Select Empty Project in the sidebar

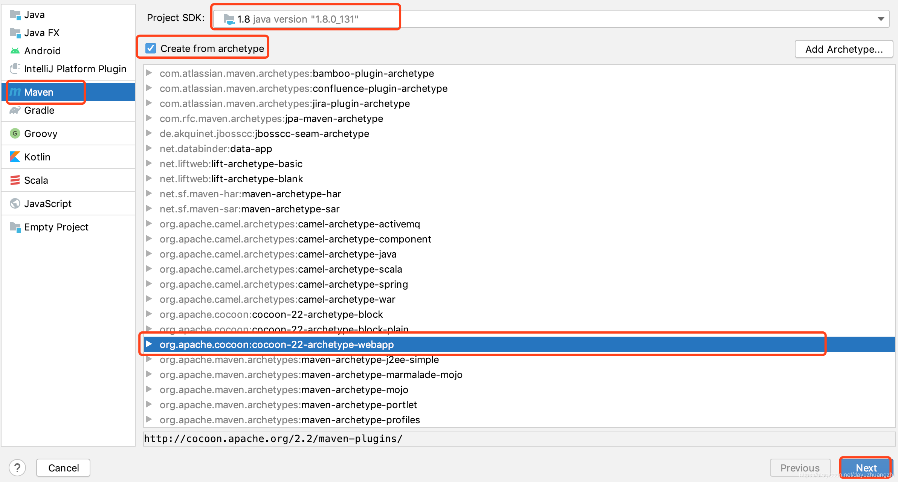(x=56, y=227)
